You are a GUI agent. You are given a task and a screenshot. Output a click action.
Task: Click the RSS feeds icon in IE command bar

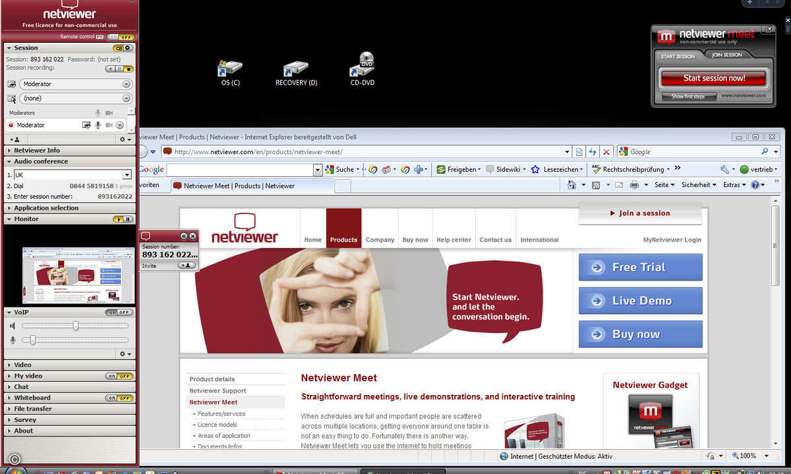pos(596,185)
